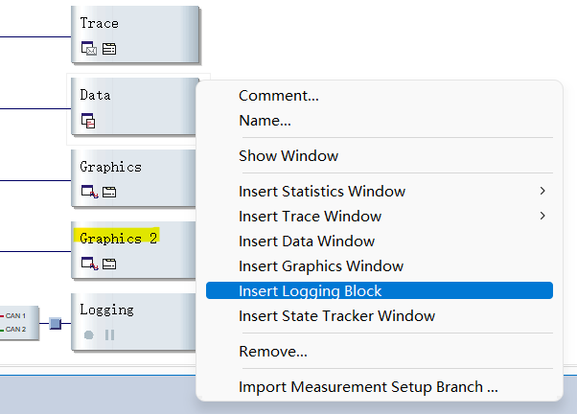
Task: Select Import Measurement Setup Branch ...
Action: coord(368,388)
